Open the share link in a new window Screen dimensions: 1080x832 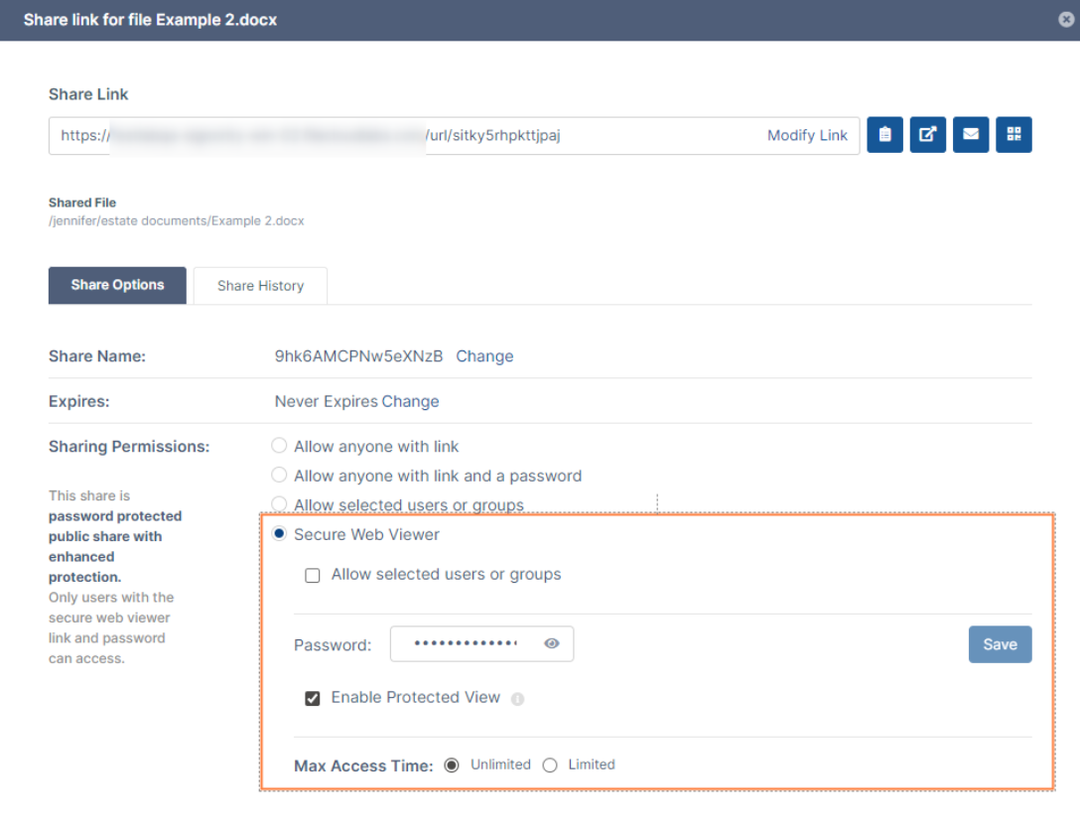click(x=927, y=134)
